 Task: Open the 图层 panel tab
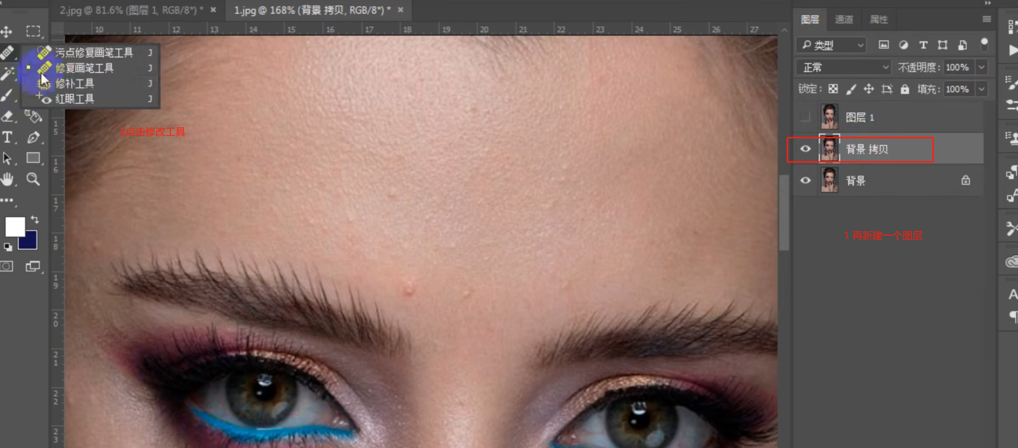click(810, 19)
